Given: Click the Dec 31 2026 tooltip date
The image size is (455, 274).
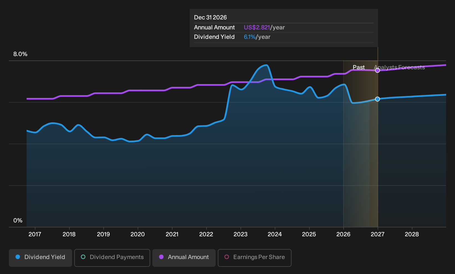Looking at the screenshot, I should (210, 17).
